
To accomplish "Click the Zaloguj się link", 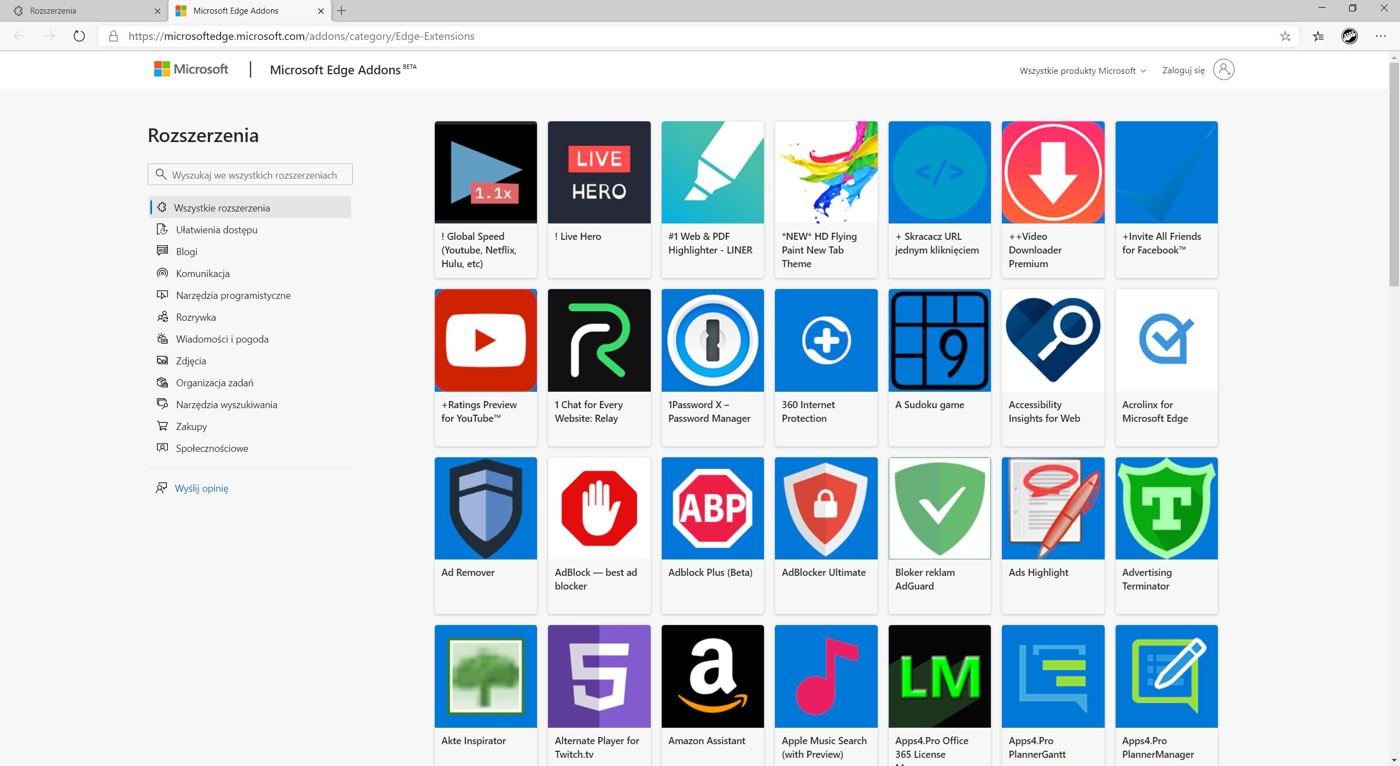I will 1183,70.
